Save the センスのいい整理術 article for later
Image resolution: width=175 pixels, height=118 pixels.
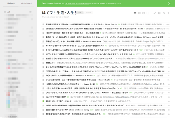point(43,67)
